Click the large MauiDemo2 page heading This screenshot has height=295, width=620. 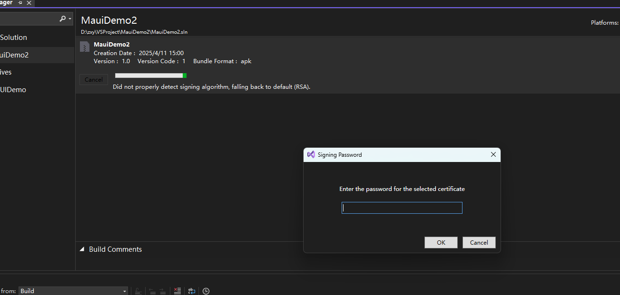109,20
